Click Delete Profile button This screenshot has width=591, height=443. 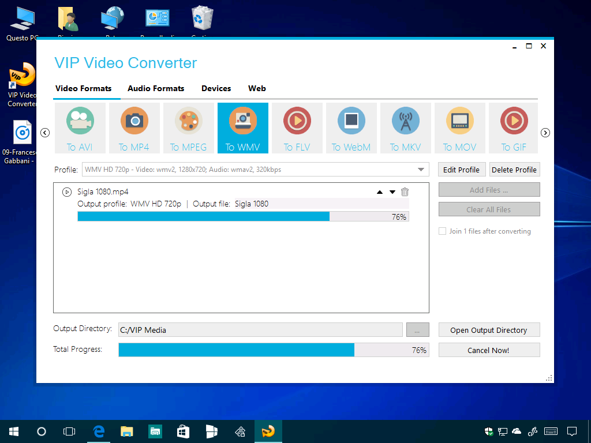coord(514,170)
